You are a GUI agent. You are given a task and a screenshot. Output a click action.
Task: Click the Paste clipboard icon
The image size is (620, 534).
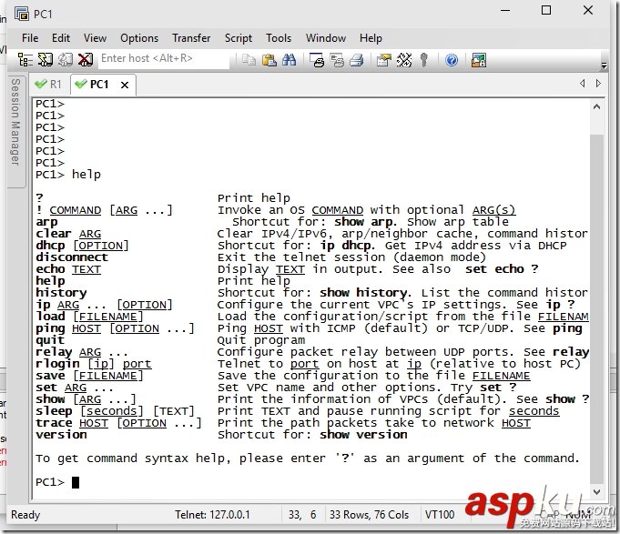(x=269, y=60)
